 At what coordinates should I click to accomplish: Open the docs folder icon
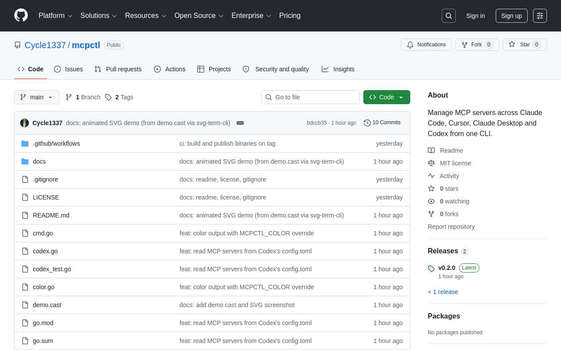pos(25,161)
